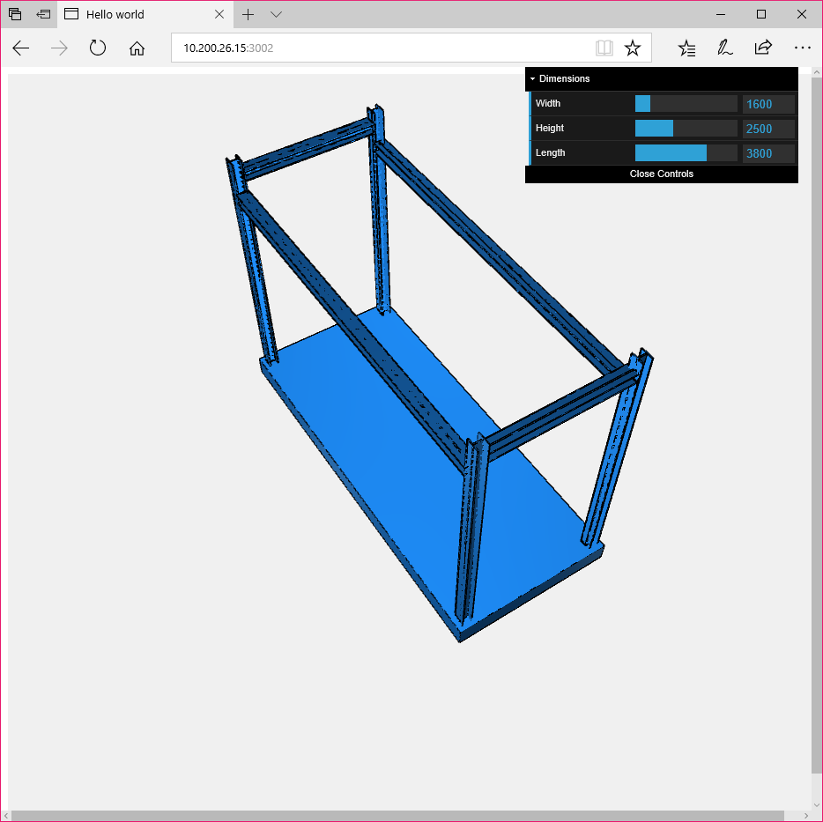Viewport: 823px width, 822px height.
Task: Click the Refresh page icon
Action: 98,48
